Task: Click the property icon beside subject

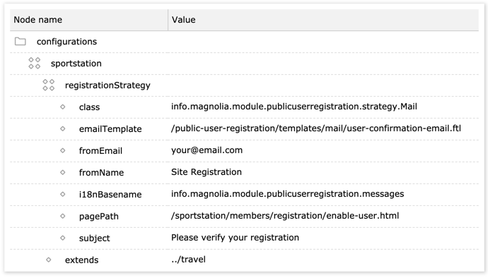Action: pyautogui.click(x=62, y=238)
